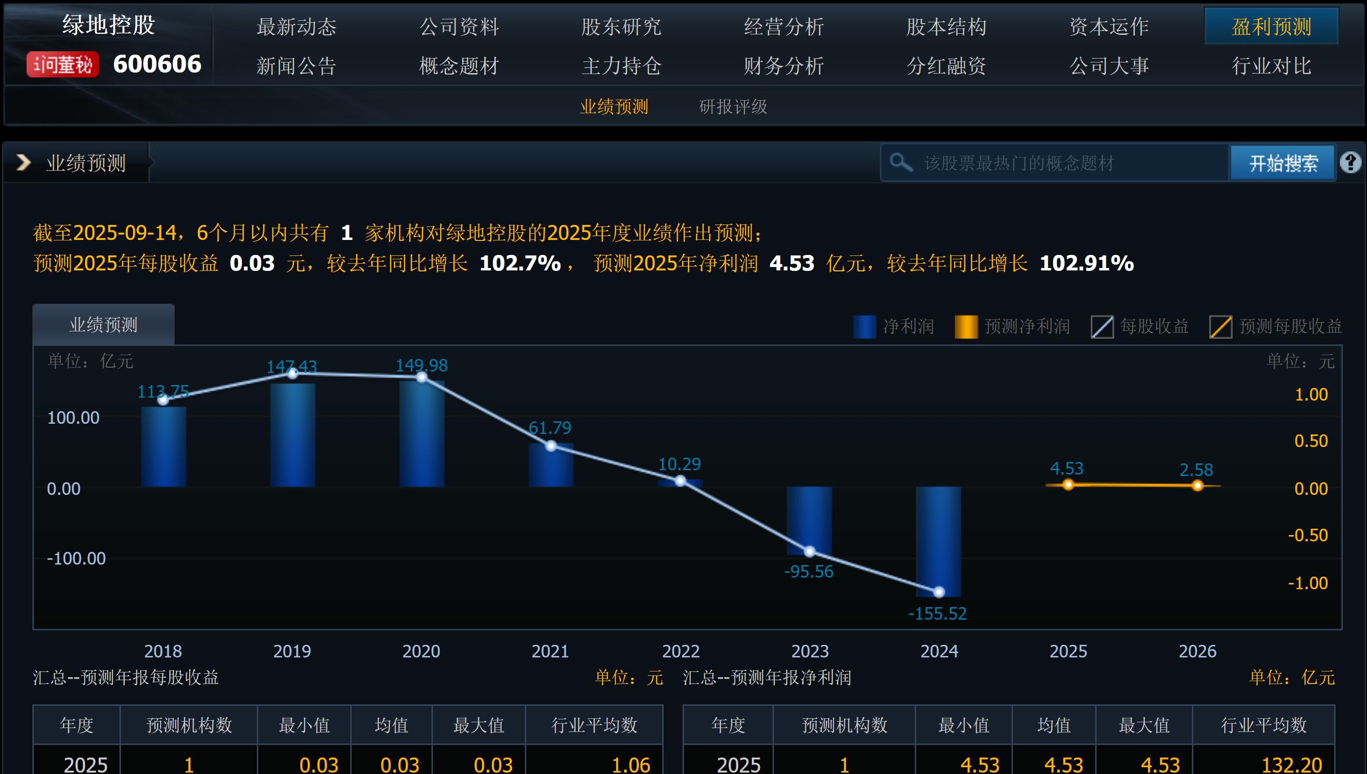Click the 2021 data point 61.79
The width and height of the screenshot is (1367, 774).
point(551,446)
